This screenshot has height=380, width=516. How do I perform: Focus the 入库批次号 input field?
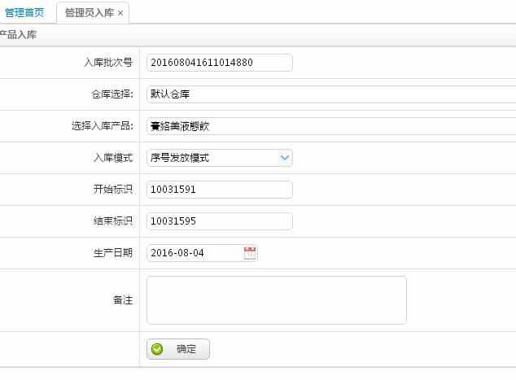tap(219, 63)
